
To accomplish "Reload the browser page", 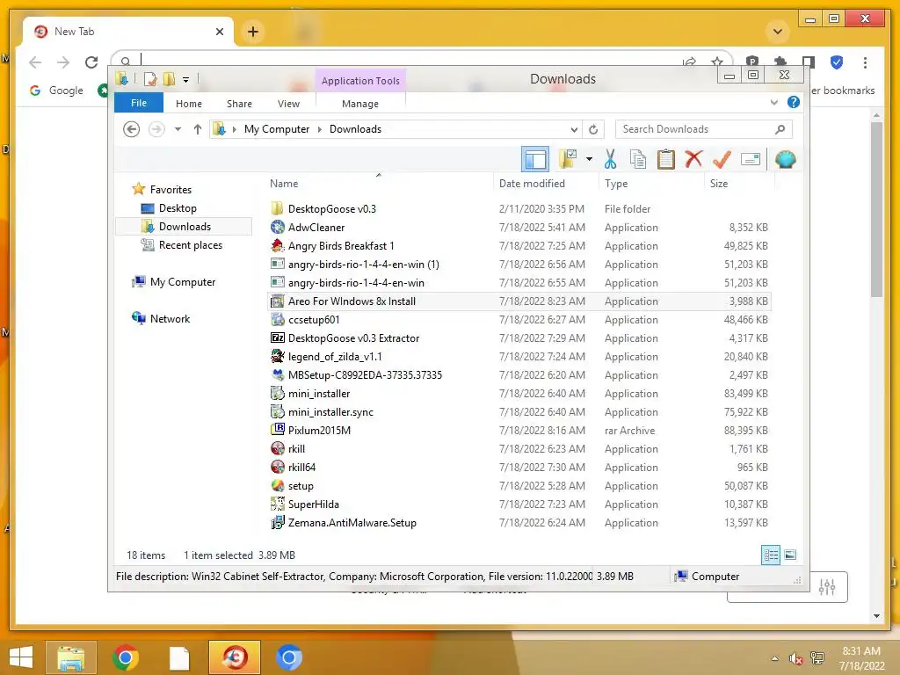I will click(91, 62).
